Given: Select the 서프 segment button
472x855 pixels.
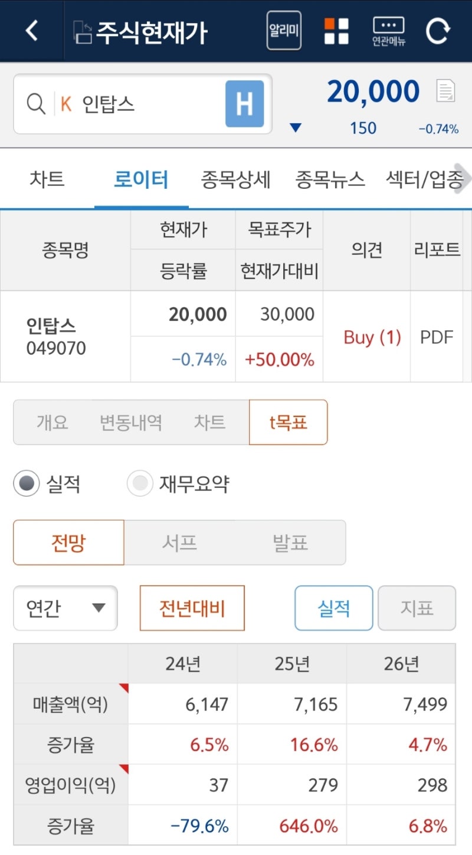Looking at the screenshot, I should [179, 542].
